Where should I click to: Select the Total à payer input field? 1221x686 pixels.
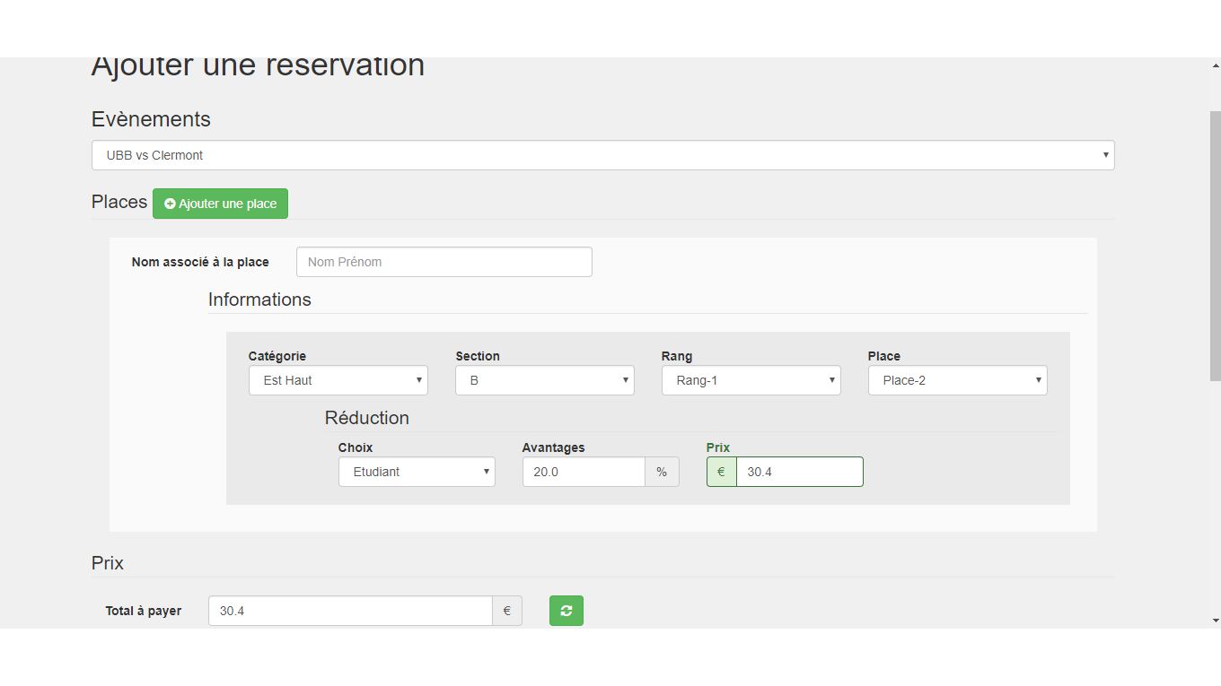point(350,611)
